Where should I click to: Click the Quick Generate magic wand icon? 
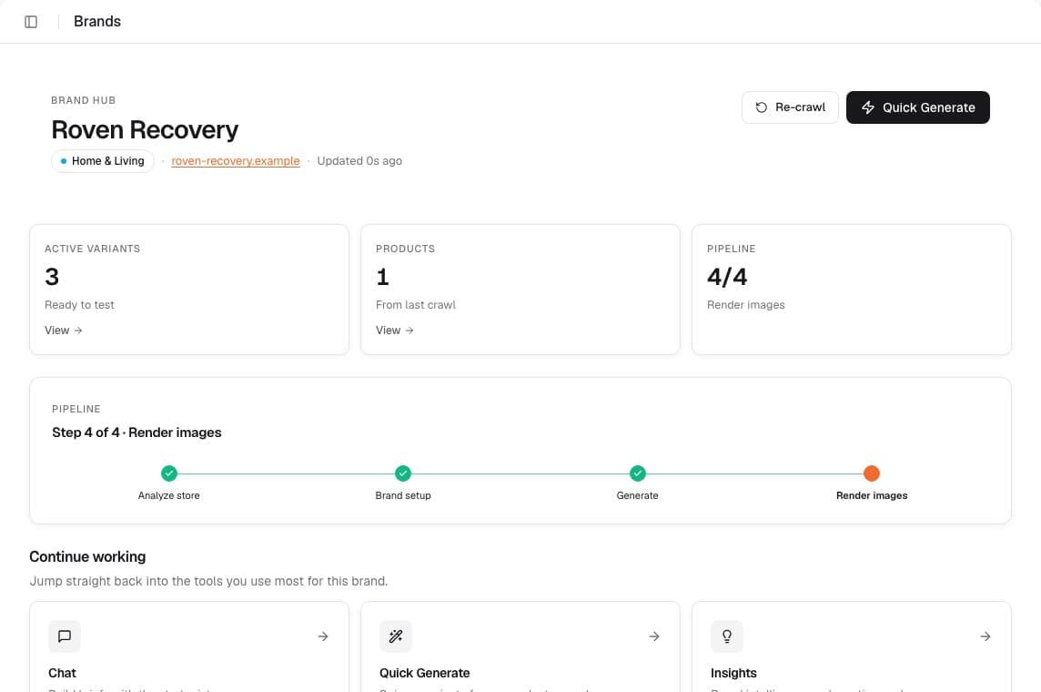point(396,636)
